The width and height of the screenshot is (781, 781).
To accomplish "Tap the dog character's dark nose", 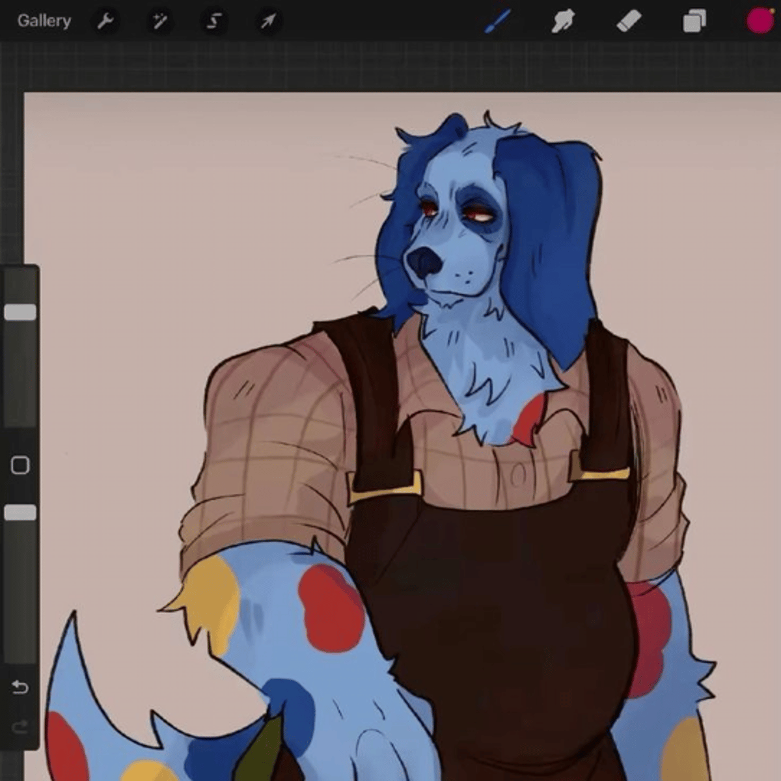I will [x=424, y=261].
